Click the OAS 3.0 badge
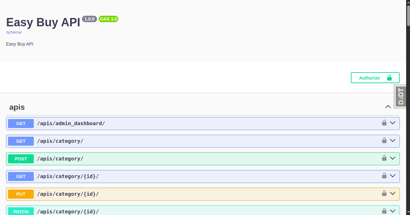410x215 pixels. point(108,19)
